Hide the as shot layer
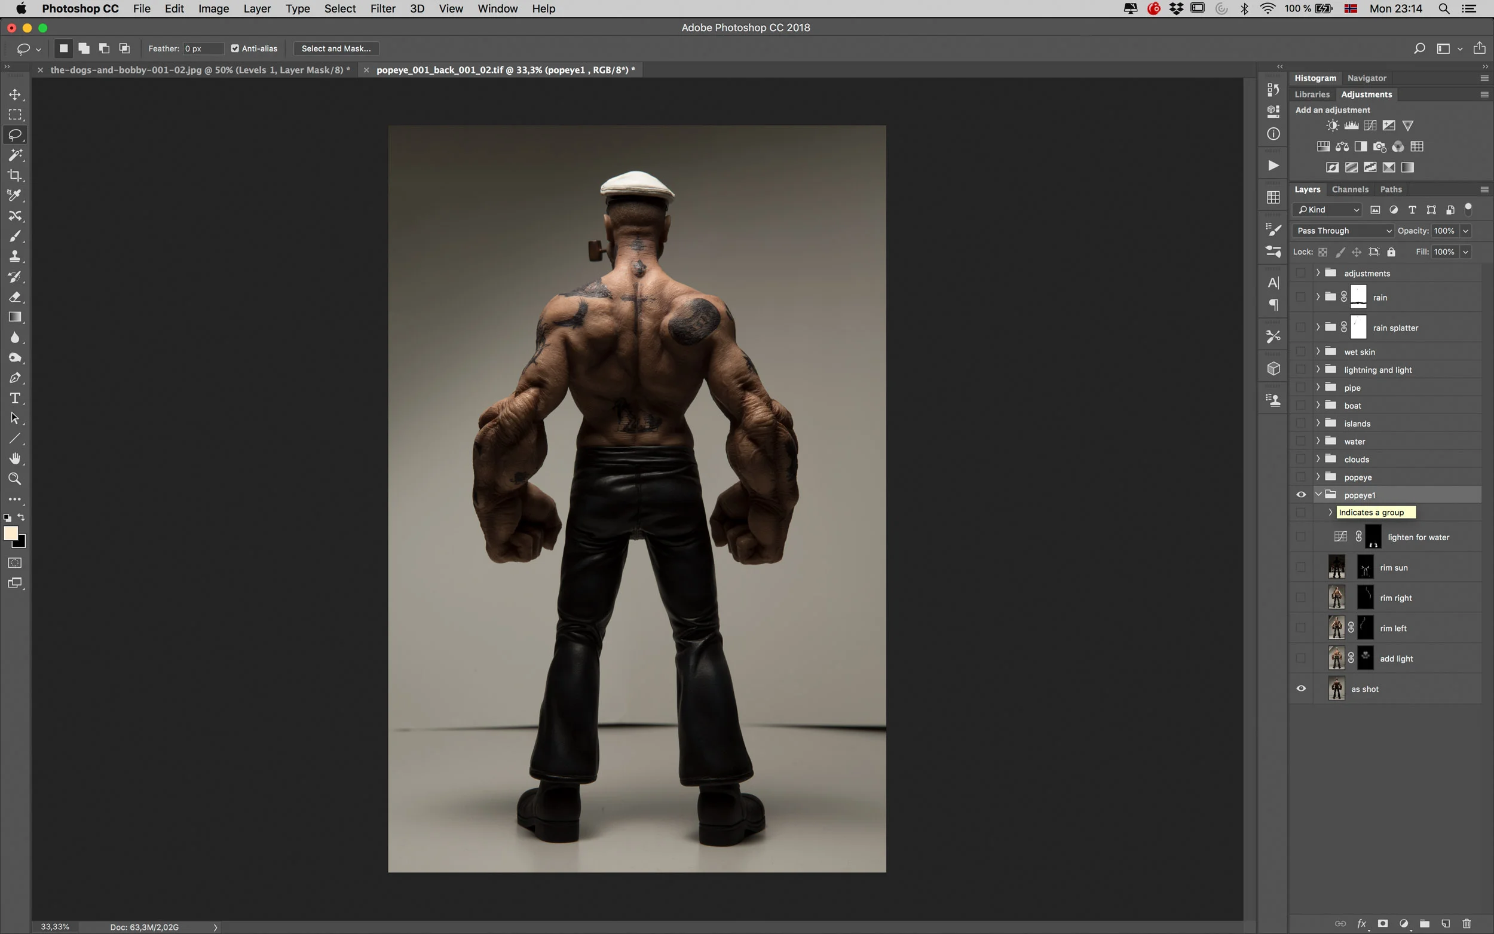The height and width of the screenshot is (934, 1494). tap(1301, 689)
